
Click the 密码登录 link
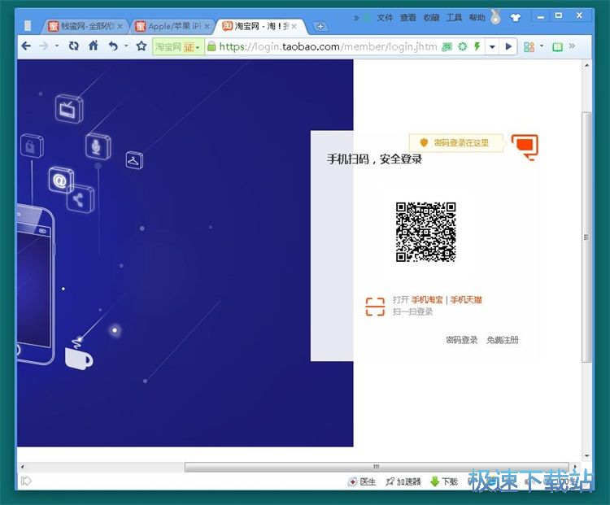coord(462,340)
